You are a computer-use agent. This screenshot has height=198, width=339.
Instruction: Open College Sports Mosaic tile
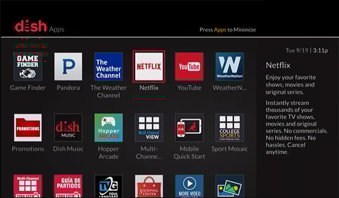[x=229, y=127]
